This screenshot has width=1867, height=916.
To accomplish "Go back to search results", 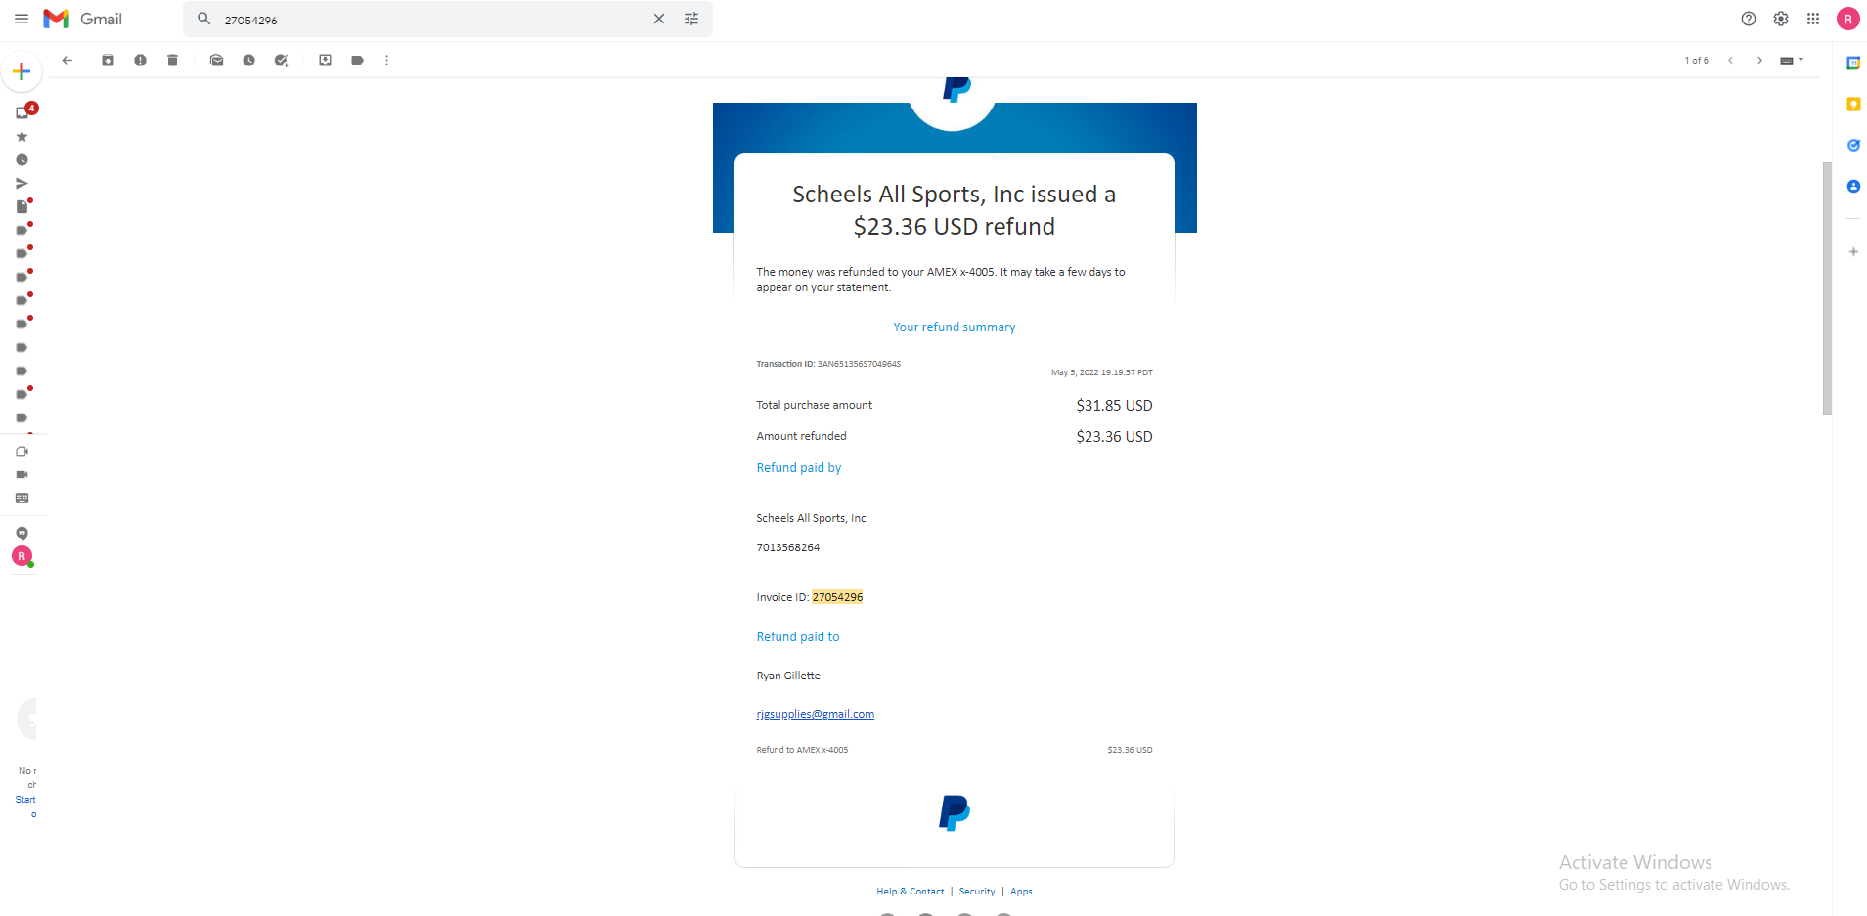I will click(x=67, y=60).
